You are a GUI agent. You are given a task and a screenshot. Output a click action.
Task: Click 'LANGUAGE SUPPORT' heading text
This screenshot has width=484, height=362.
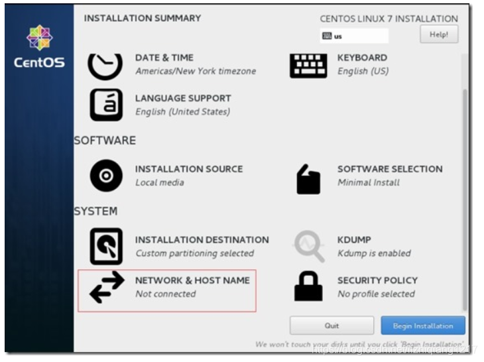click(183, 98)
